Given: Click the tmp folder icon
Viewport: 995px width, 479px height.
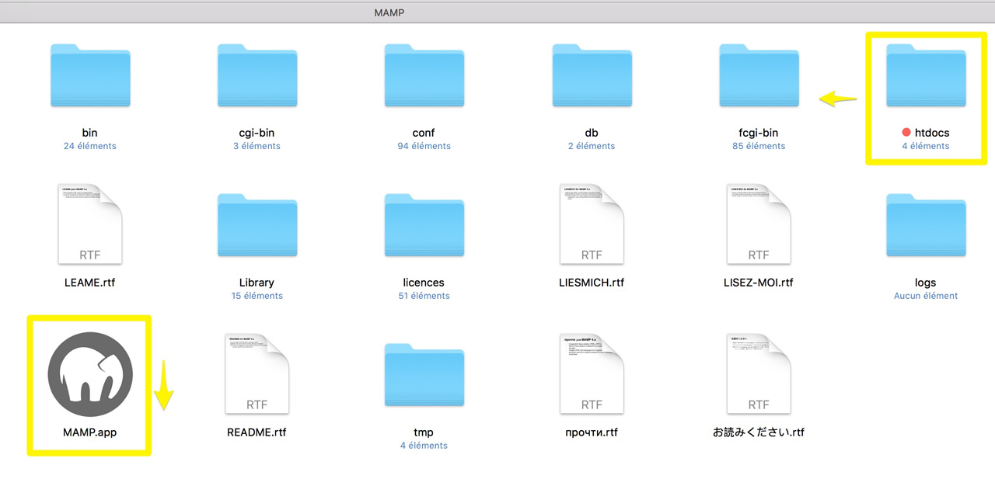Looking at the screenshot, I should click(x=424, y=375).
